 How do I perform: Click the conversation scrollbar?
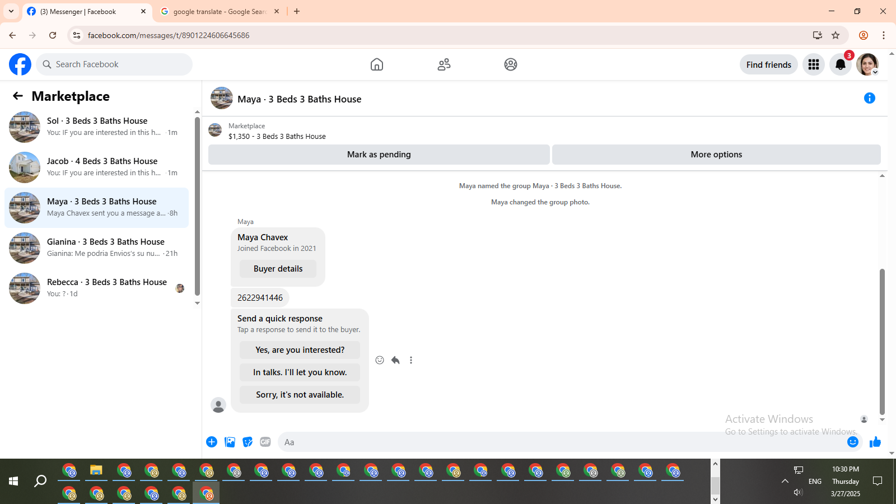(882, 342)
